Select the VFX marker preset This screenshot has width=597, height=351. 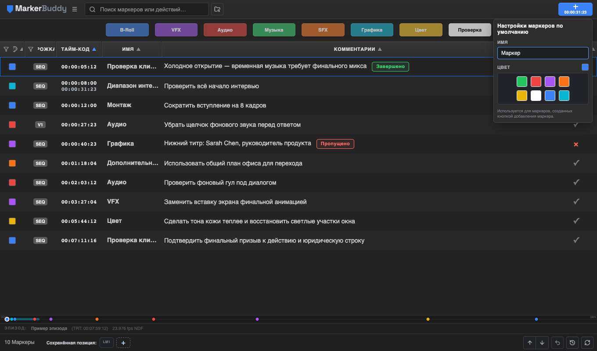pos(176,30)
